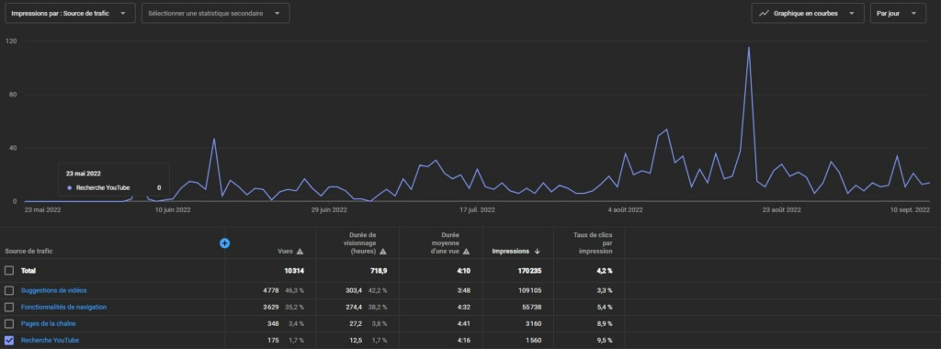
Task: Click the 'Source de trafic' column header
Action: [28, 252]
